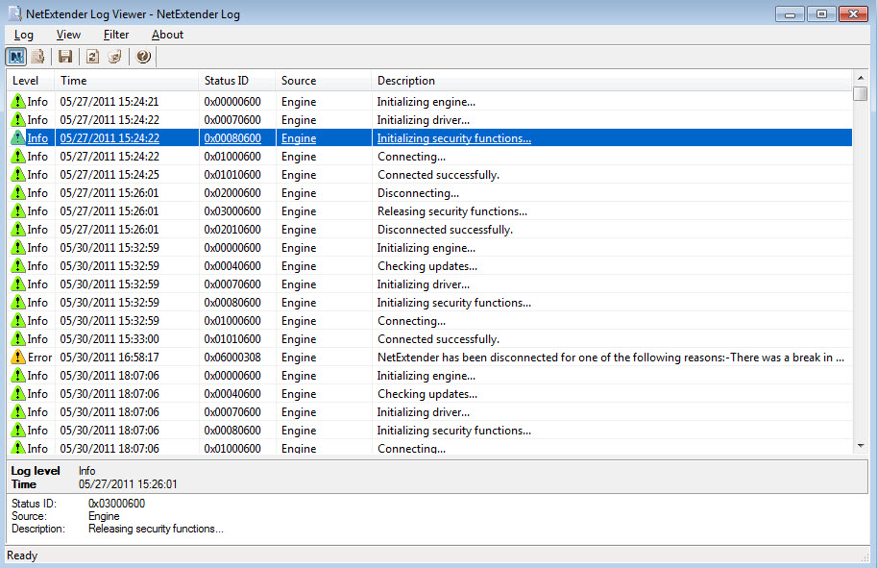Open help via the question mark icon
877x568 pixels.
(143, 57)
